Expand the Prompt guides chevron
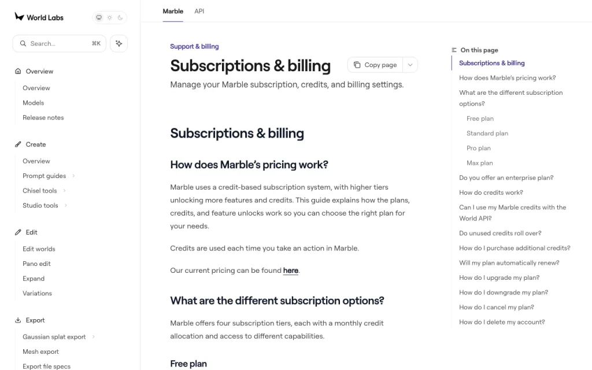The height and width of the screenshot is (370, 592). (73, 176)
